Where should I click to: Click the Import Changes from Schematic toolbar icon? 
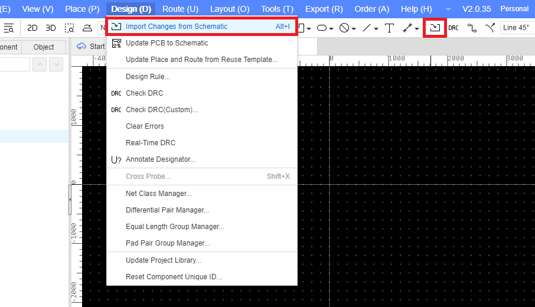pos(435,28)
